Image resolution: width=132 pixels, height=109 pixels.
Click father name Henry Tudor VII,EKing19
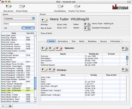102,24
